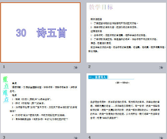This screenshot has width=167, height=139.
Task: Select slide number label 1
Action: [4, 67]
